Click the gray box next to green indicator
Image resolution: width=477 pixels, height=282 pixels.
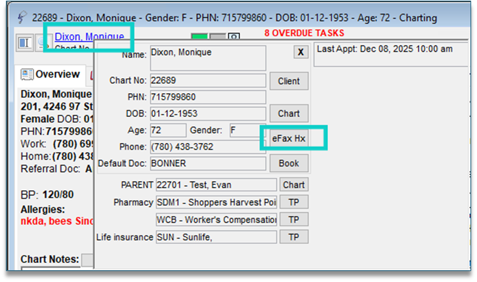217,37
